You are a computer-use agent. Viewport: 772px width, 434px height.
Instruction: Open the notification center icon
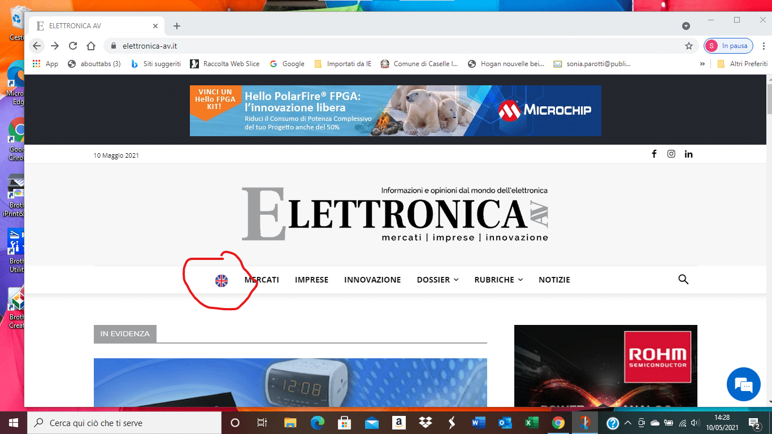[754, 423]
